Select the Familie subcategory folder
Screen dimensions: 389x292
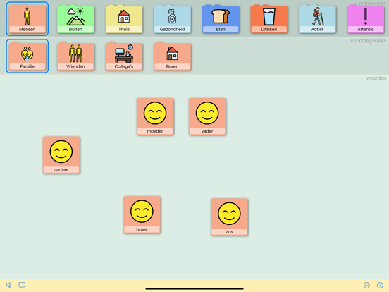click(x=27, y=56)
